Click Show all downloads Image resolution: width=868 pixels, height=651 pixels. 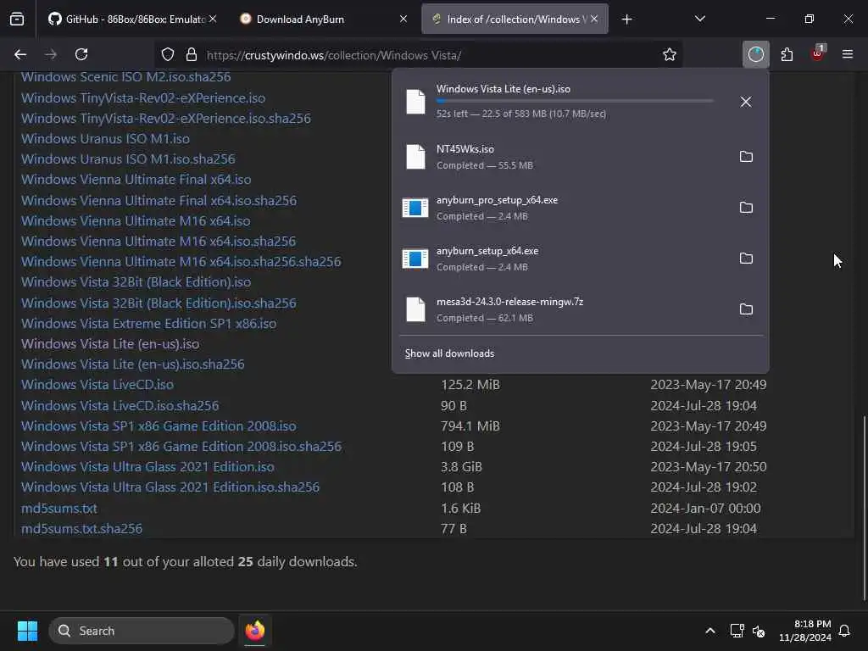449,353
